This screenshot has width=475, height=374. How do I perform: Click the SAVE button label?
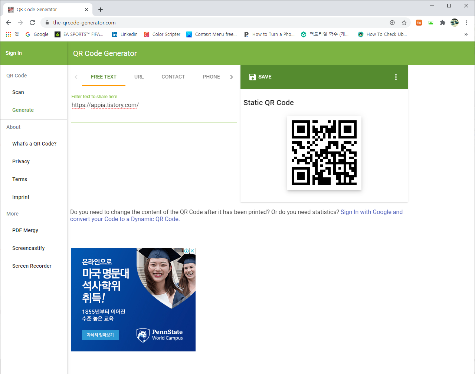coord(265,77)
